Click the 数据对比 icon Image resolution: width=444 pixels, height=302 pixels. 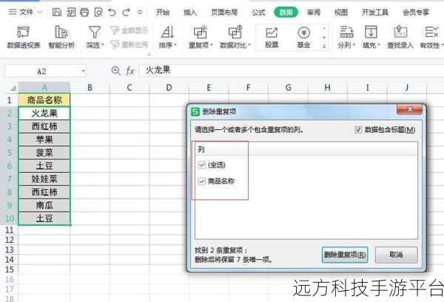[235, 32]
